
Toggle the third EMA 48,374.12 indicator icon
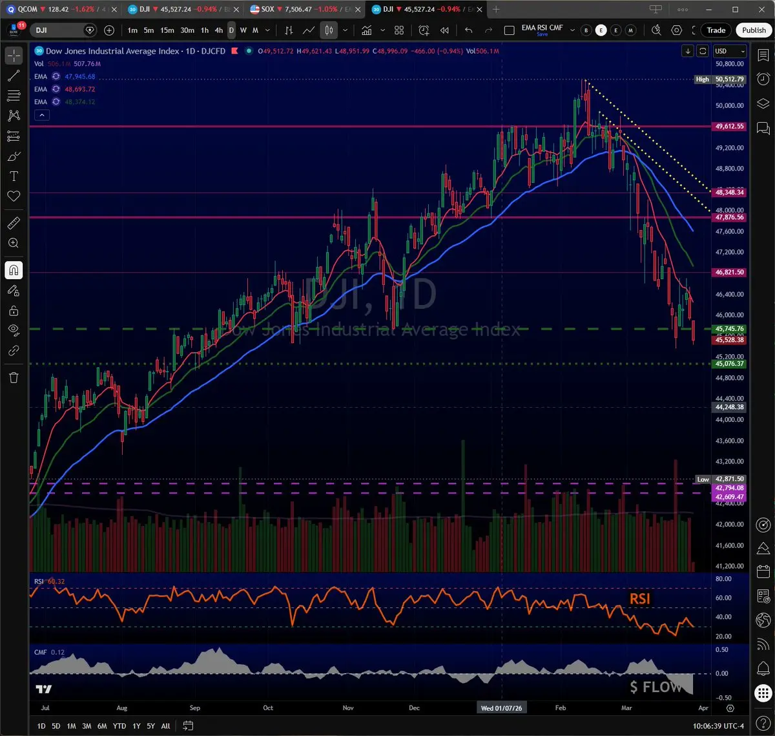pos(56,102)
